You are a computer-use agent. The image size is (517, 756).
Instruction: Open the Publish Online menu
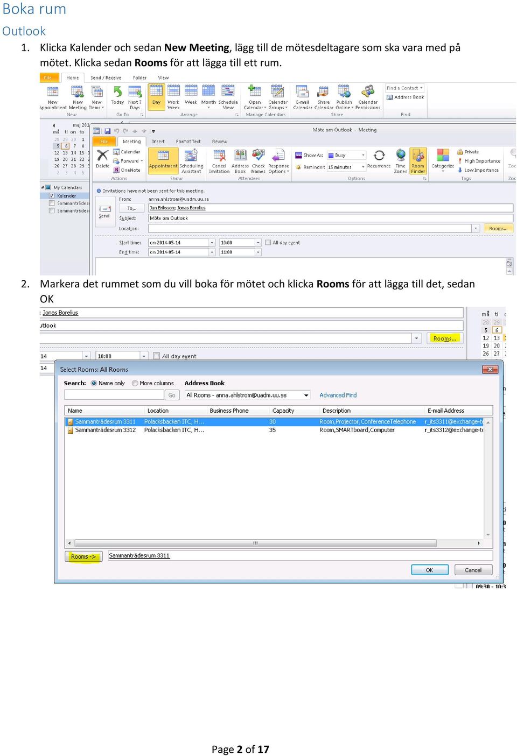[x=345, y=98]
